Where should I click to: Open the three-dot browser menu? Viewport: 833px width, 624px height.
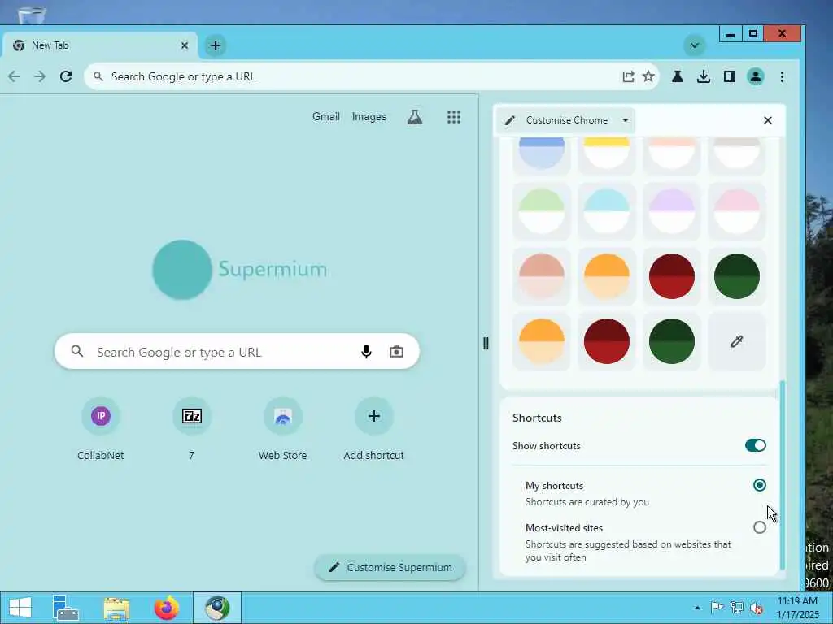[782, 76]
